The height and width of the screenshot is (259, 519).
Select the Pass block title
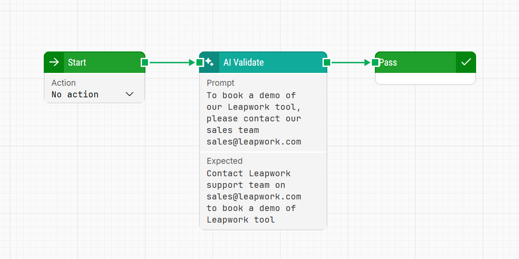389,62
